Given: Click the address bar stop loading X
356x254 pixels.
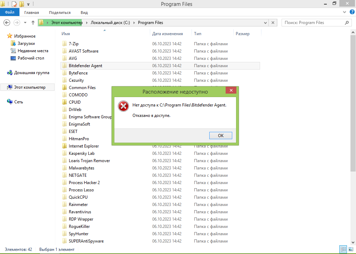Looking at the screenshot, I should [273, 23].
